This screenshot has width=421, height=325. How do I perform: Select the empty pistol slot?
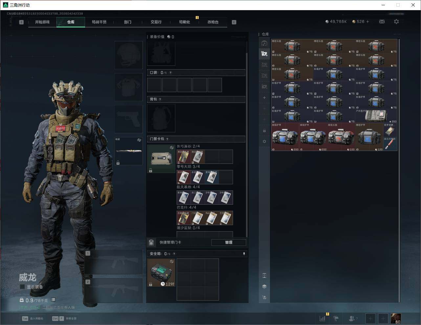pos(128,119)
